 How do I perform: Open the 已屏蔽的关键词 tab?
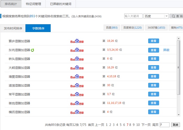60,4
